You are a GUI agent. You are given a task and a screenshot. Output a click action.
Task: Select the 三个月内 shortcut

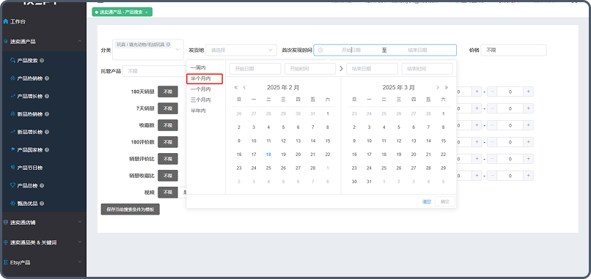[x=200, y=100]
